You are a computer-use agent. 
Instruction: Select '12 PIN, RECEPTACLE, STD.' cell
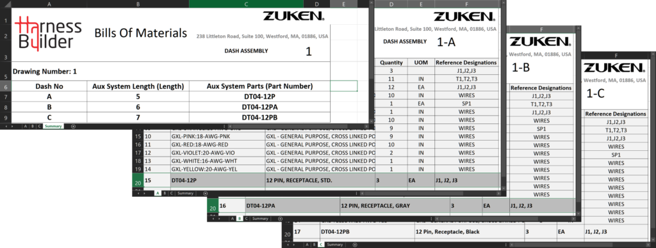point(320,180)
